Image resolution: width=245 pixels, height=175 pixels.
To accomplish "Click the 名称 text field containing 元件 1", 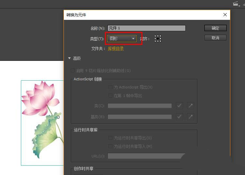I will click(147, 28).
